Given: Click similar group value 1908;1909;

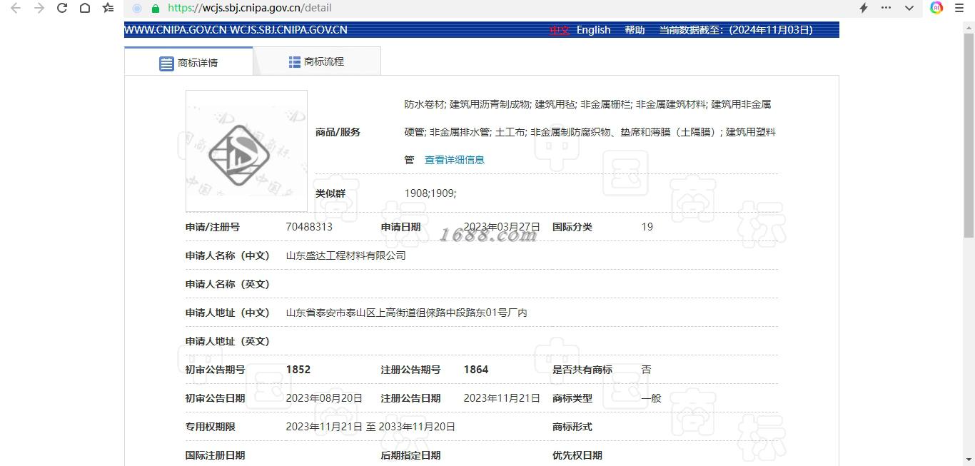Looking at the screenshot, I should coord(430,193).
